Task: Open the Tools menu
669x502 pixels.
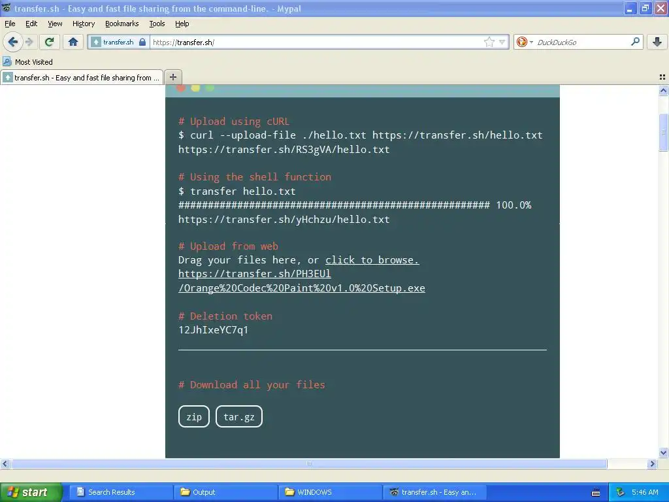Action: point(157,24)
